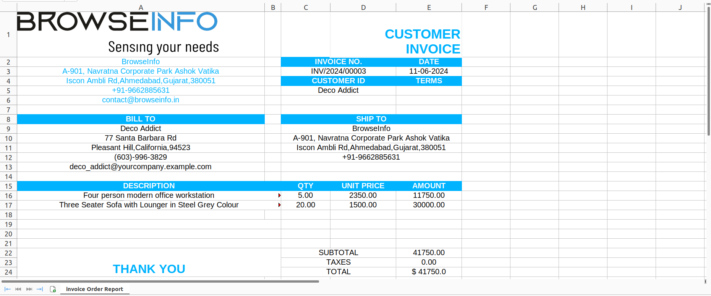Screen dimensions: 711x296
Task: Click the vertical scrollbar thumb
Action: (709, 71)
